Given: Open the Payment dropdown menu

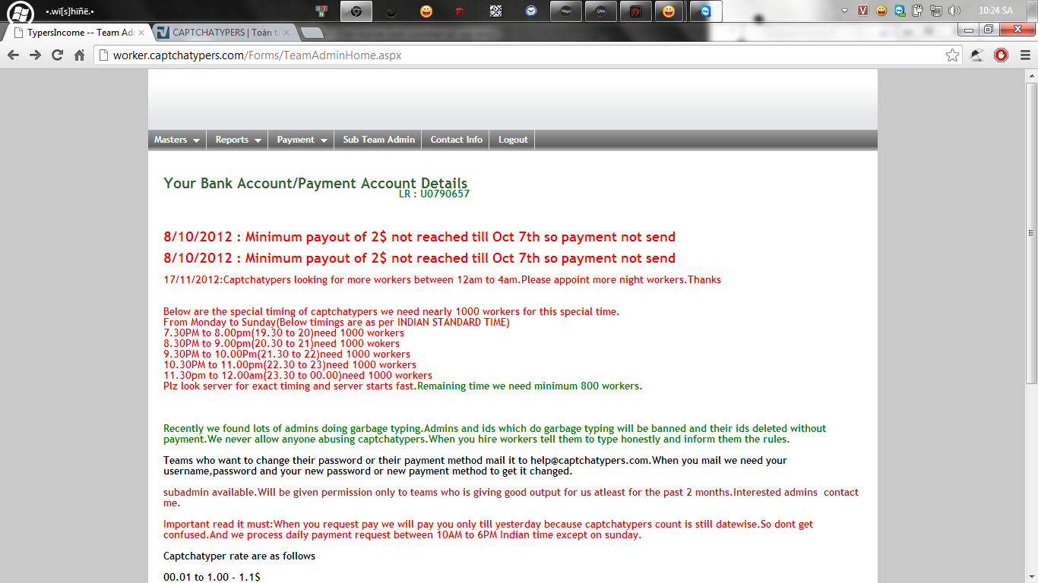Looking at the screenshot, I should point(301,140).
